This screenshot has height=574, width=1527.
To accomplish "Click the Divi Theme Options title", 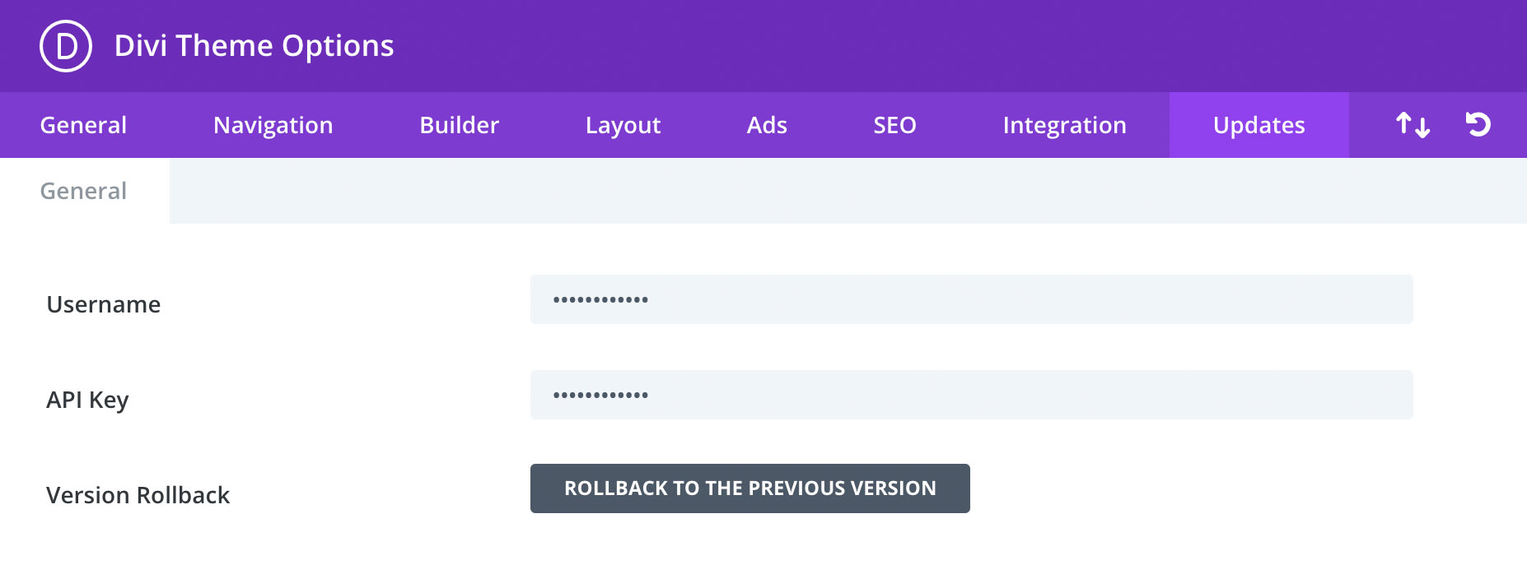I will pos(254,46).
